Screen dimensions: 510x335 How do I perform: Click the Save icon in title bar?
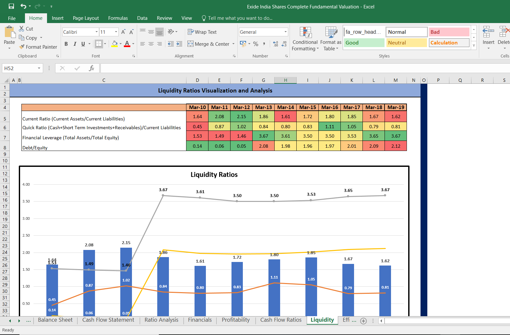click(x=11, y=6)
